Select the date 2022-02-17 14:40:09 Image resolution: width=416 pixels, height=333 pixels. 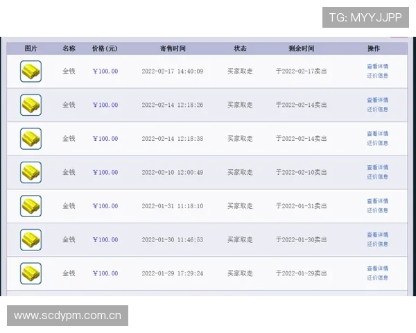pyautogui.click(x=173, y=71)
